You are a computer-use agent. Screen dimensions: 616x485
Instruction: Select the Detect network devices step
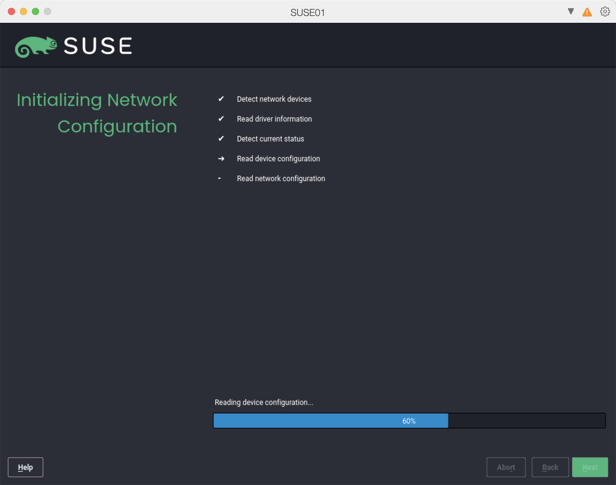(274, 99)
